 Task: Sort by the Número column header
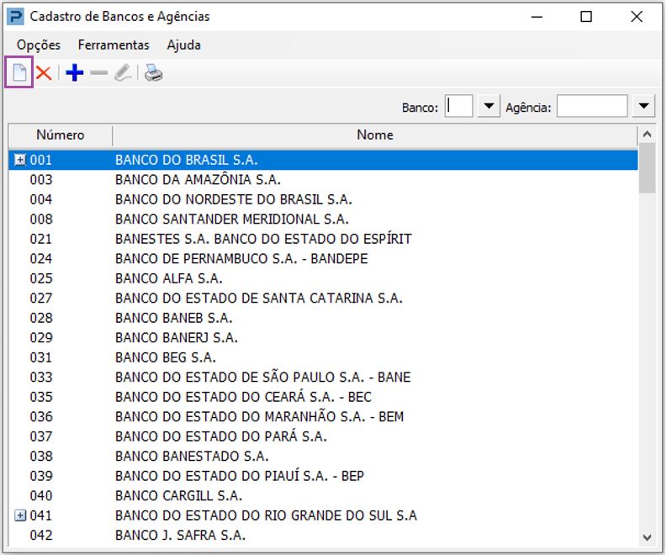pyautogui.click(x=61, y=135)
